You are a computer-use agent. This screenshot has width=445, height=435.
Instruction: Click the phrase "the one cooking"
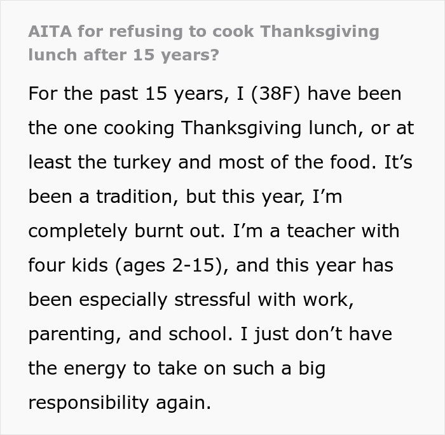pos(102,128)
